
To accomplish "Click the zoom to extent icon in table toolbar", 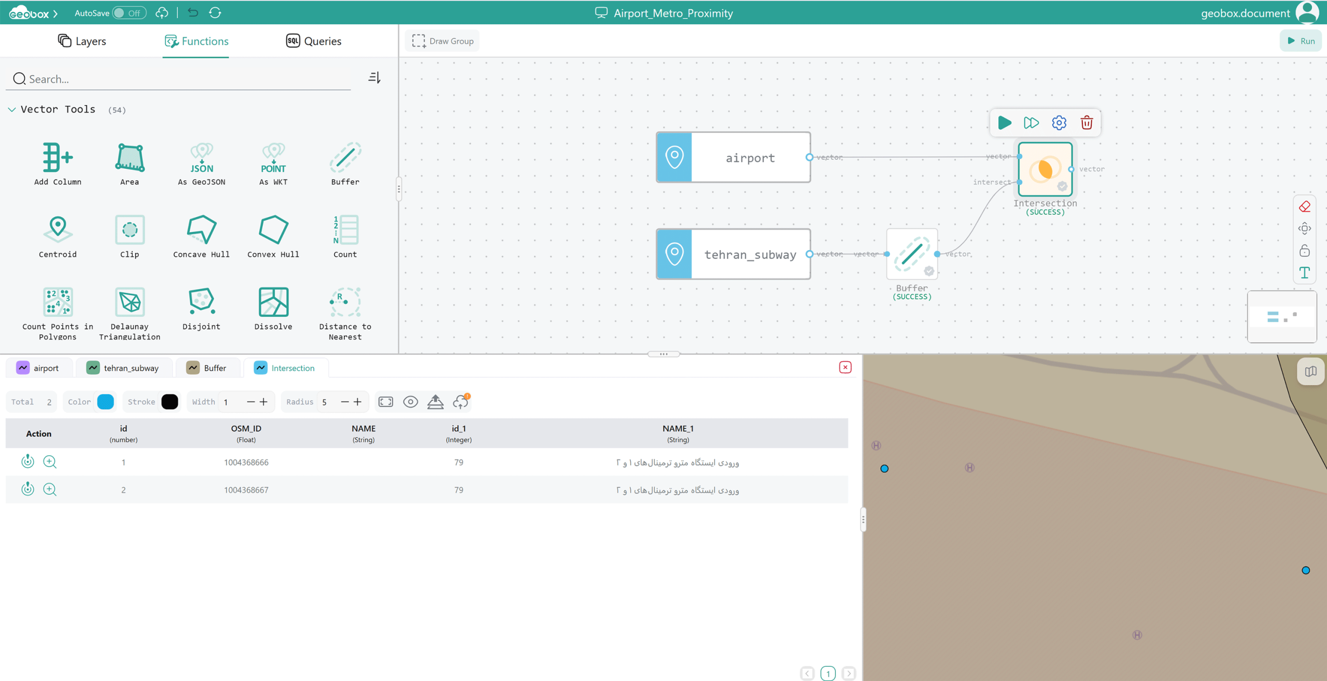I will coord(386,402).
